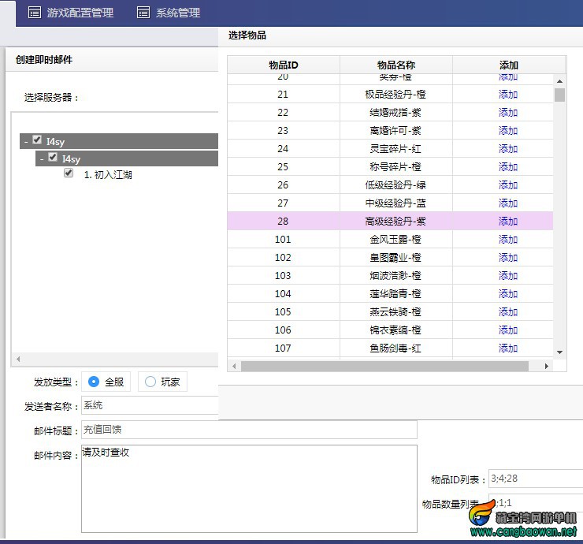The height and width of the screenshot is (544, 583).
Task: Add item 105 燕云铁骑-橙
Action: 508,311
